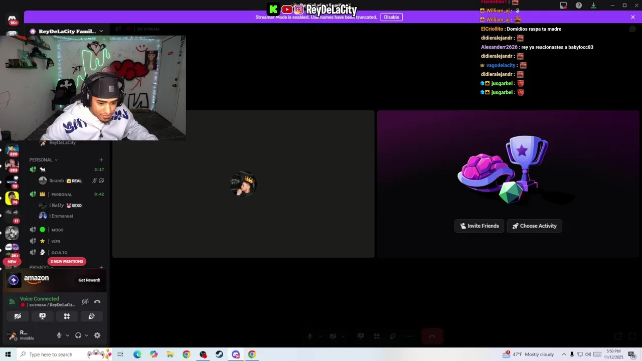
Task: Toggle camera in bottom call controls
Action: coord(333,336)
